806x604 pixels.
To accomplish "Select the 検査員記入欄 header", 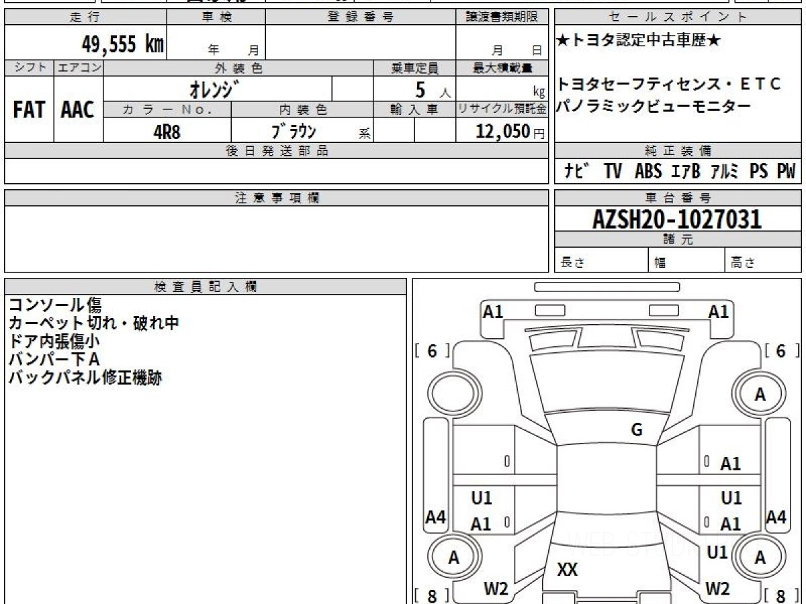I will pyautogui.click(x=206, y=287).
